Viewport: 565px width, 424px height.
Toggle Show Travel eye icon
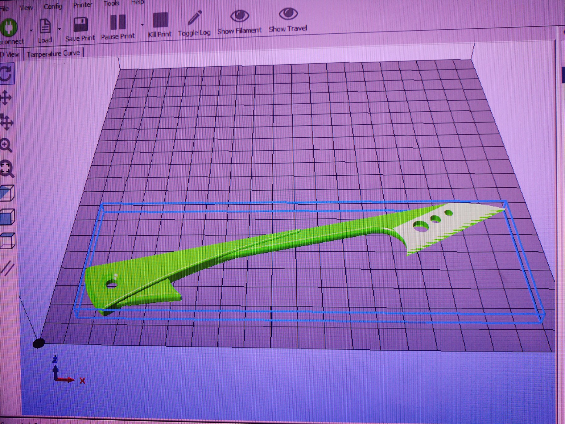(x=288, y=14)
